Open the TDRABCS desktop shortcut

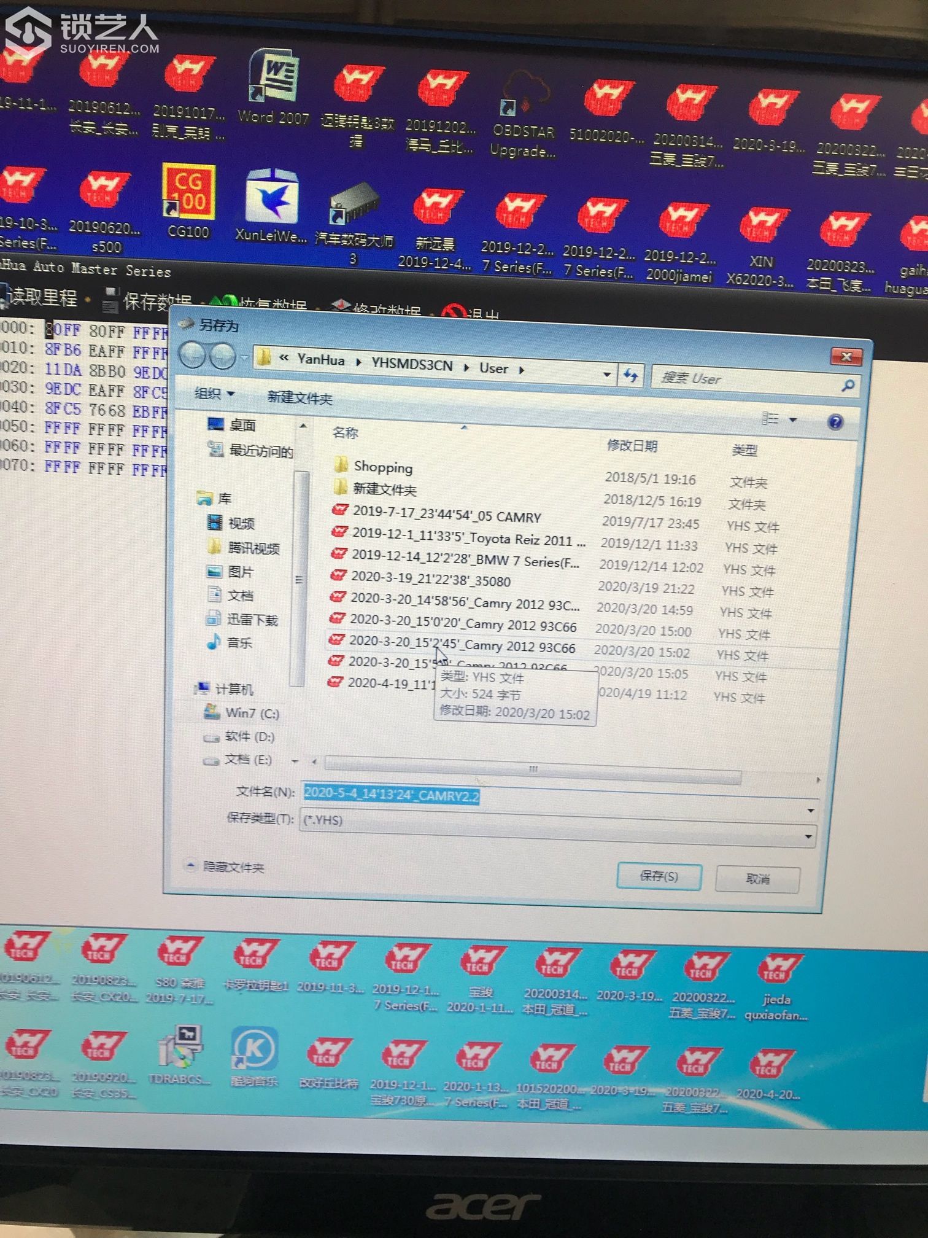click(x=179, y=1057)
